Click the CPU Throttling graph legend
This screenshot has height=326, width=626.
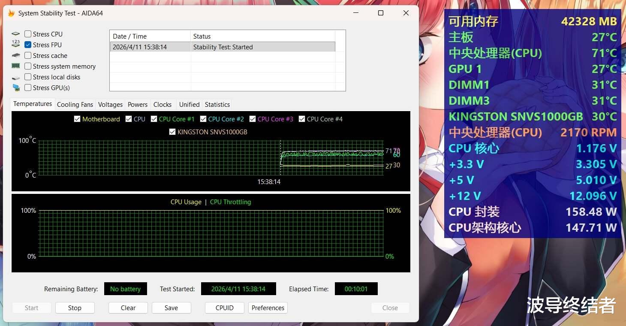[x=231, y=202]
